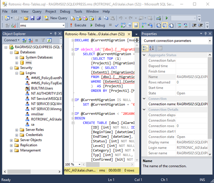Open the Help menu
This screenshot has width=214, height=183.
point(106,11)
